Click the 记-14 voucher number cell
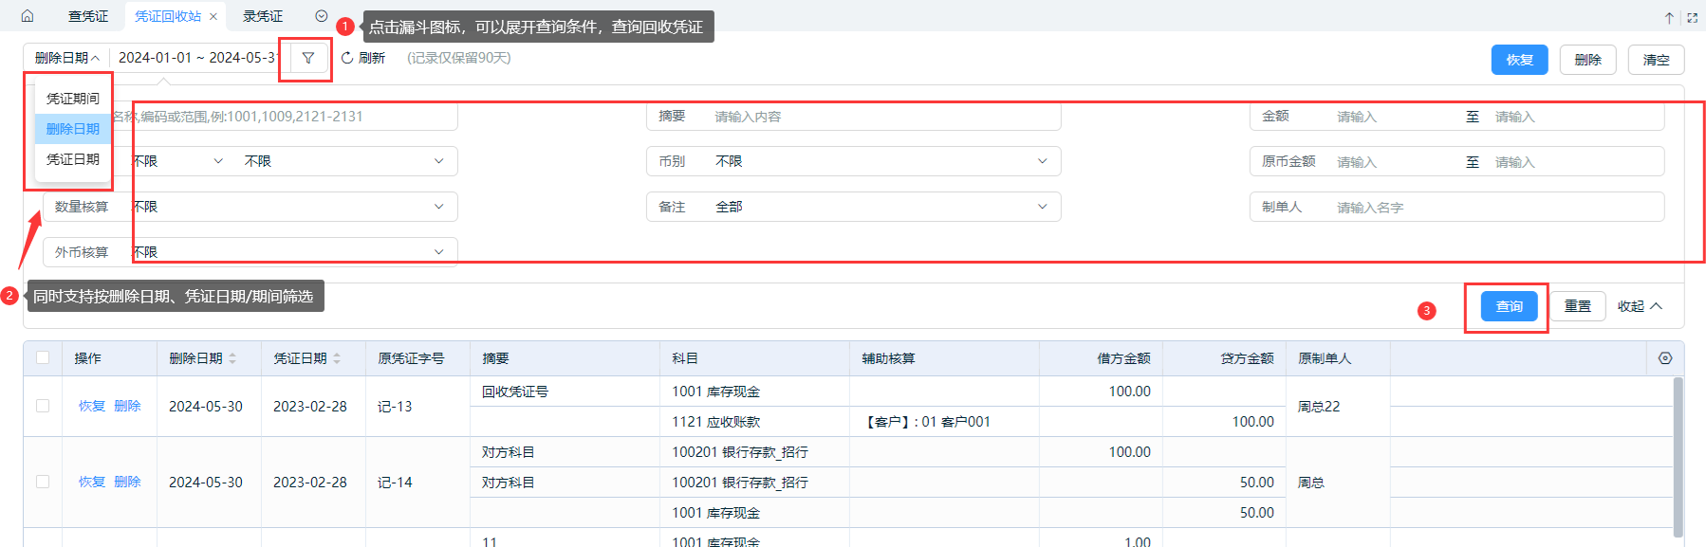Image resolution: width=1706 pixels, height=547 pixels. point(417,483)
